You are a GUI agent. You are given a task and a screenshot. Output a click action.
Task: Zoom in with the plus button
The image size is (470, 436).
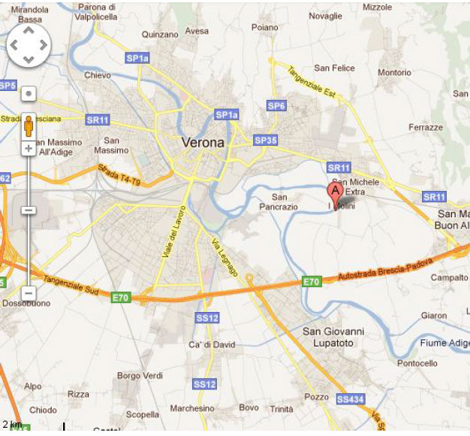point(29,149)
